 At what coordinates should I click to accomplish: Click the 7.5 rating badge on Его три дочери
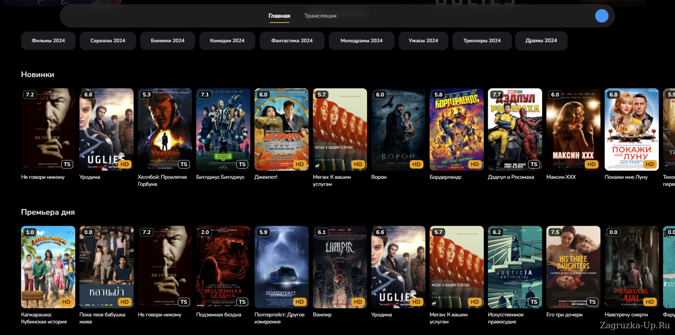[555, 232]
